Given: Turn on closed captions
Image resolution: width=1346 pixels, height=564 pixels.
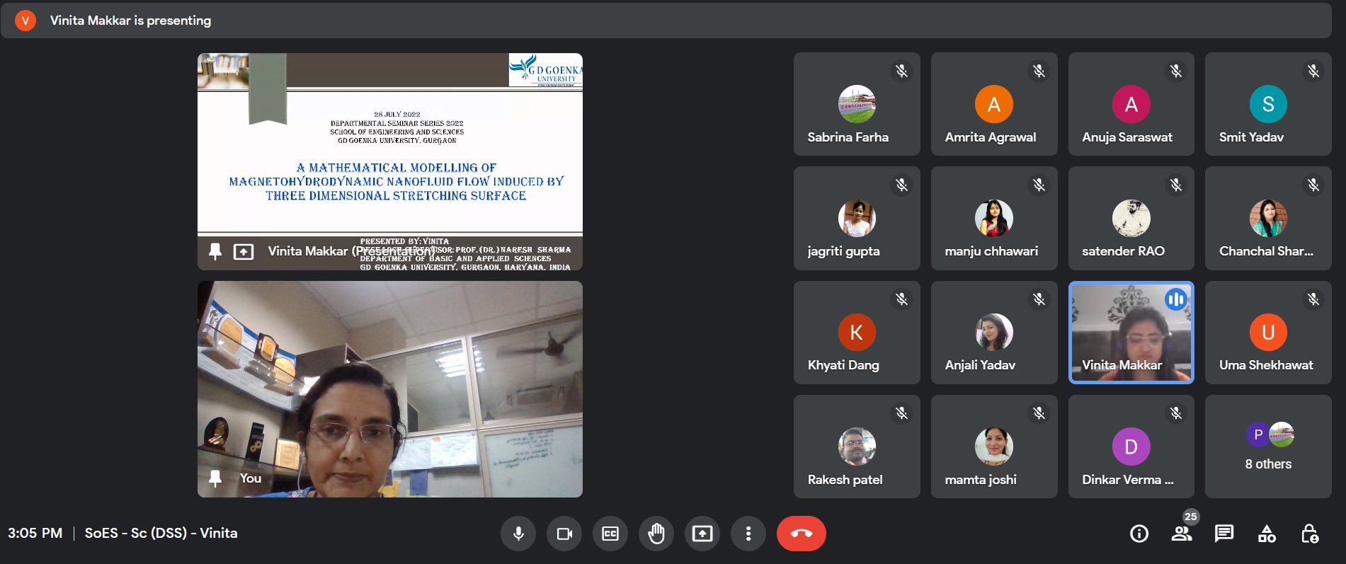Looking at the screenshot, I should (x=610, y=534).
